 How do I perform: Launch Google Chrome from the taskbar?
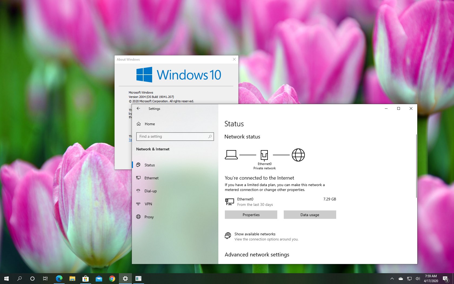112,279
